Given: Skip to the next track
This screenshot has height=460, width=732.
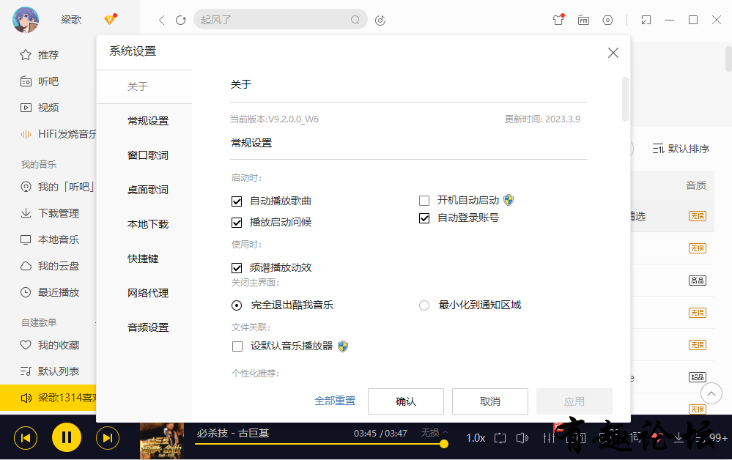Looking at the screenshot, I should coord(108,438).
